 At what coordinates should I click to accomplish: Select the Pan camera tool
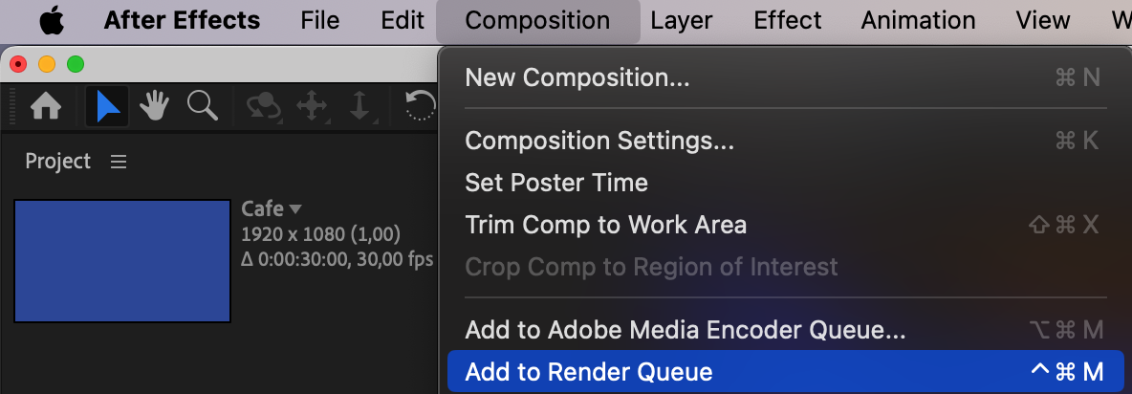tap(312, 107)
